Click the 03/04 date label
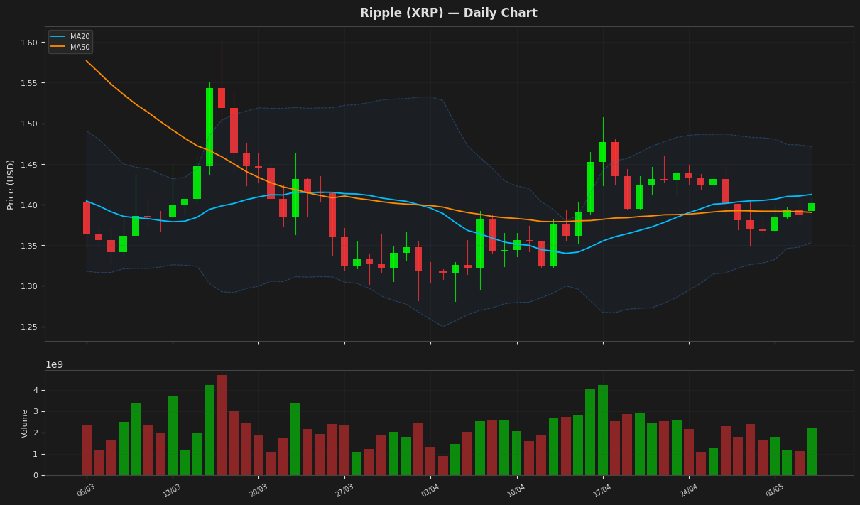Image resolution: width=860 pixels, height=505 pixels. (x=430, y=490)
